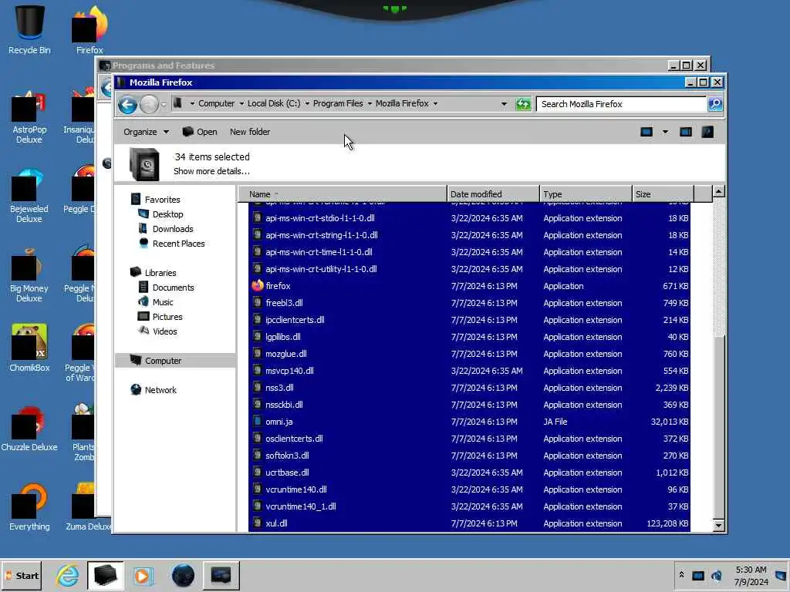Expand the Program Files breadcrumb arrow
Screen dimensions: 790x592
pyautogui.click(x=370, y=104)
